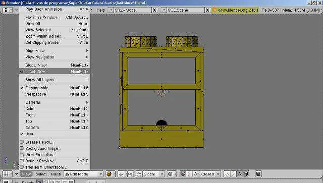
Task: Expand the View Navigation submenu
Action: 55,57
